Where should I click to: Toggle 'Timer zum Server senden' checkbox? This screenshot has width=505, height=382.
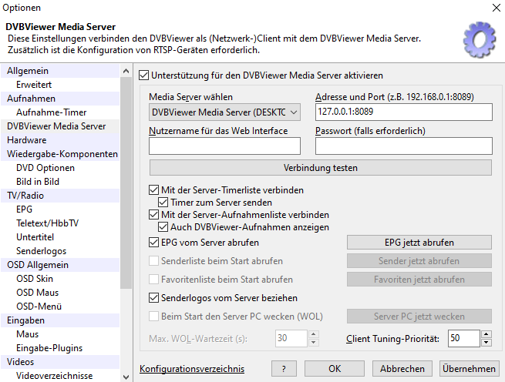pos(164,203)
